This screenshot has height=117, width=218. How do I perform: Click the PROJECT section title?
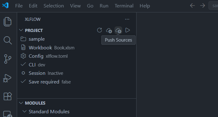(x=34, y=30)
